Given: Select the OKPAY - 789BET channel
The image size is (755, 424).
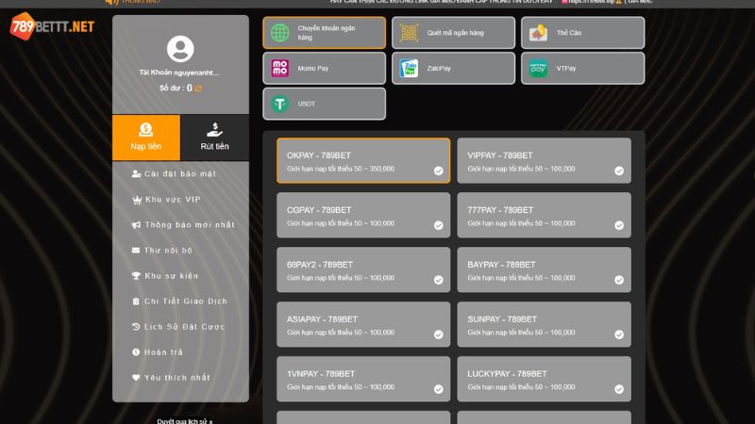Looking at the screenshot, I should [363, 161].
